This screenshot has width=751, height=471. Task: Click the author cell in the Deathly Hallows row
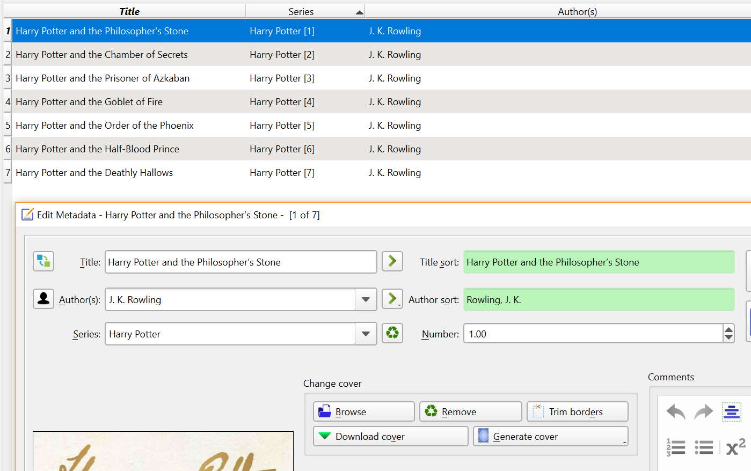(x=558, y=173)
